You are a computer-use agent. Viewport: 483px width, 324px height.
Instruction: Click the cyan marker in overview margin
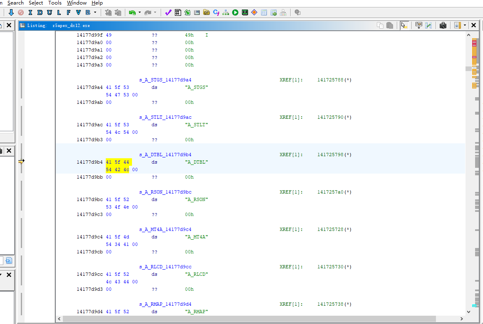pyautogui.click(x=474, y=306)
